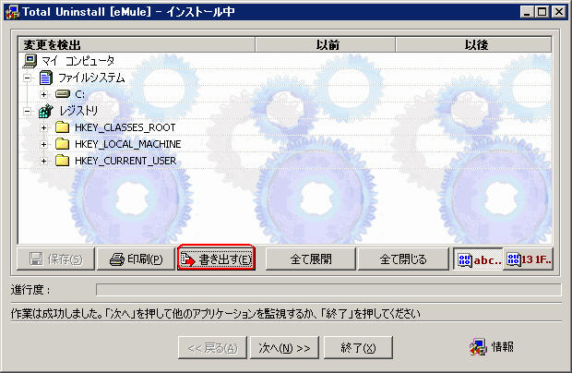Click the HKEY_LOCAL_MACHINE folder icon
The image size is (572, 373).
pyautogui.click(x=63, y=144)
